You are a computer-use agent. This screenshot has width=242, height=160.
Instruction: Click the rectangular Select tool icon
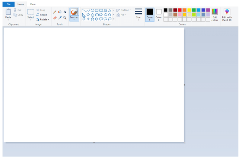tap(31, 12)
